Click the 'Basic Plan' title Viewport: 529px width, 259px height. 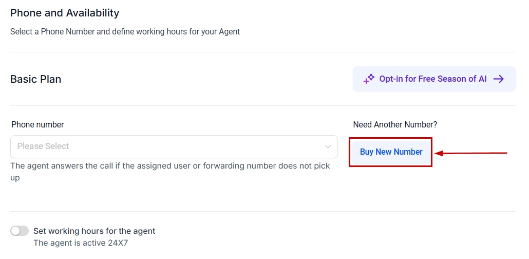[x=36, y=80]
